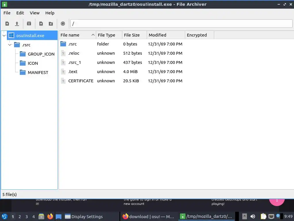Collapse the .rsrc tree node chevron

pyautogui.click(x=10, y=45)
